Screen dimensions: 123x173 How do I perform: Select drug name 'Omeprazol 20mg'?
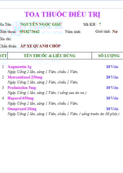pyautogui.click(x=22, y=109)
